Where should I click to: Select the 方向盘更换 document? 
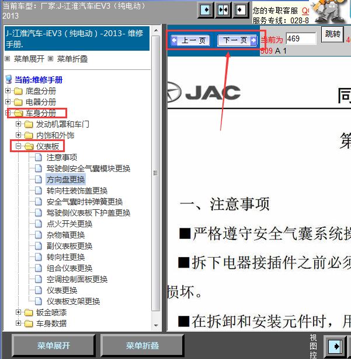pos(65,179)
